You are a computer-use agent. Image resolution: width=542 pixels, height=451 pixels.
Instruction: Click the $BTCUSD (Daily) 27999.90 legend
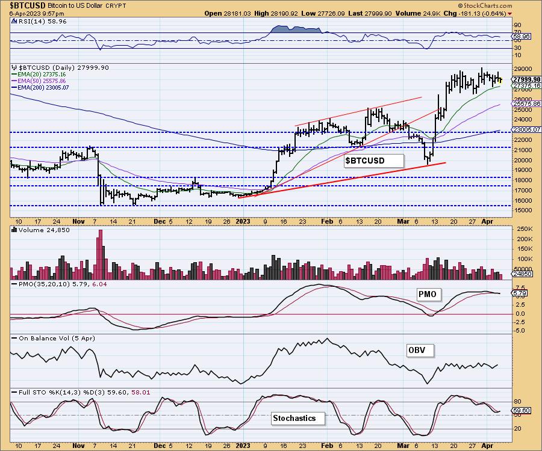[64, 67]
